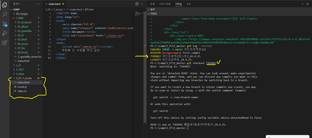Expand the 07_fire folder
Screen dimensions: 312x138
[21, 48]
